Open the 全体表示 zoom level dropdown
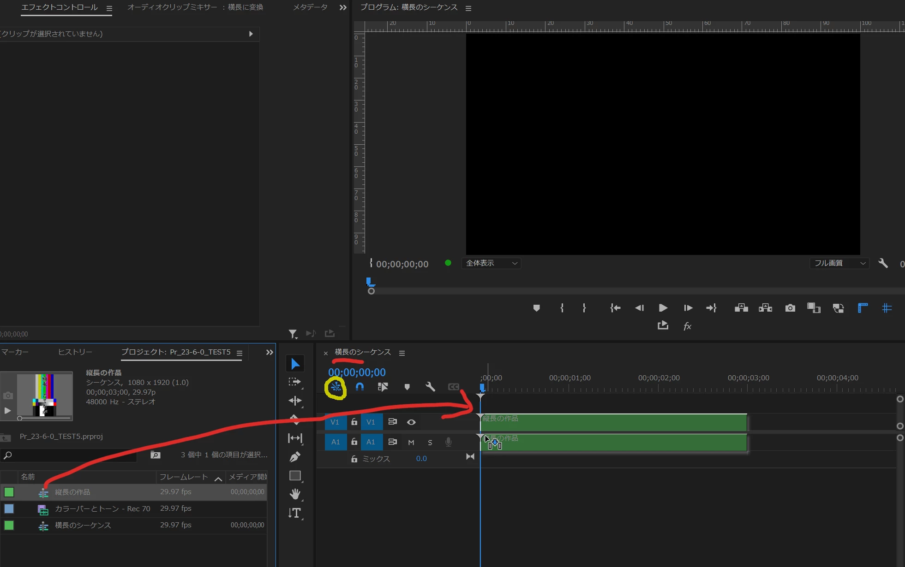 click(491, 263)
